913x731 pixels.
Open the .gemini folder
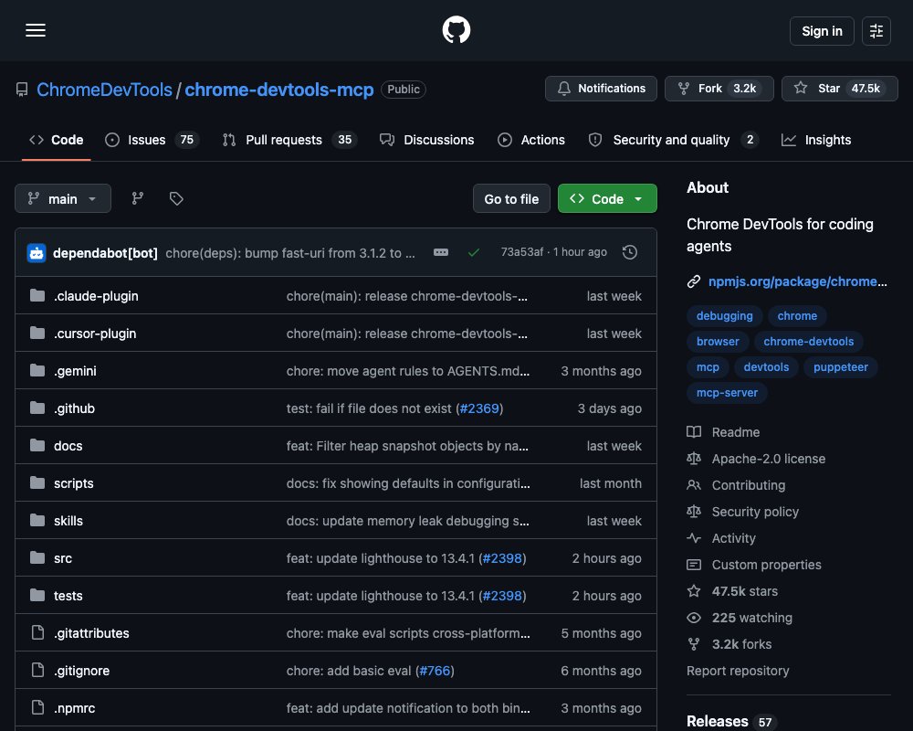75,371
